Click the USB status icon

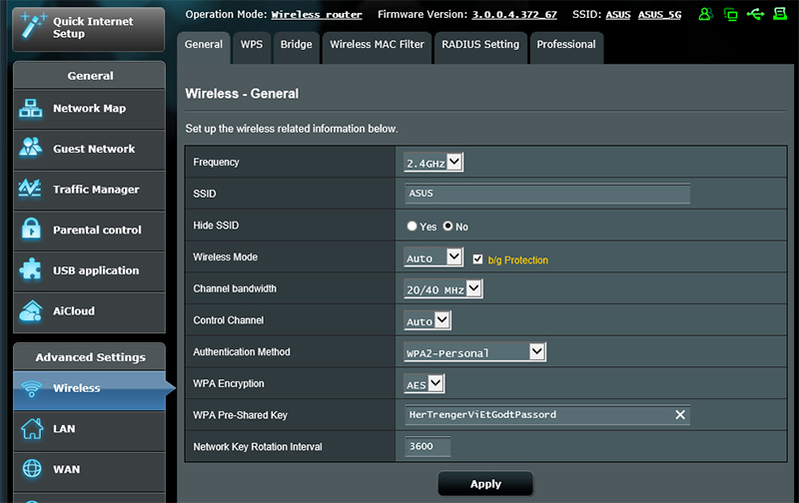755,15
